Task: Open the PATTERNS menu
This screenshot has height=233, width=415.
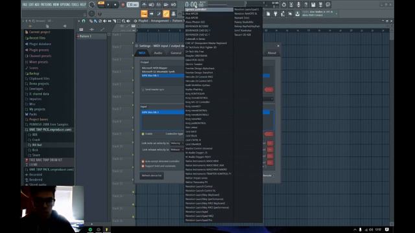Action: pyautogui.click(x=46, y=5)
